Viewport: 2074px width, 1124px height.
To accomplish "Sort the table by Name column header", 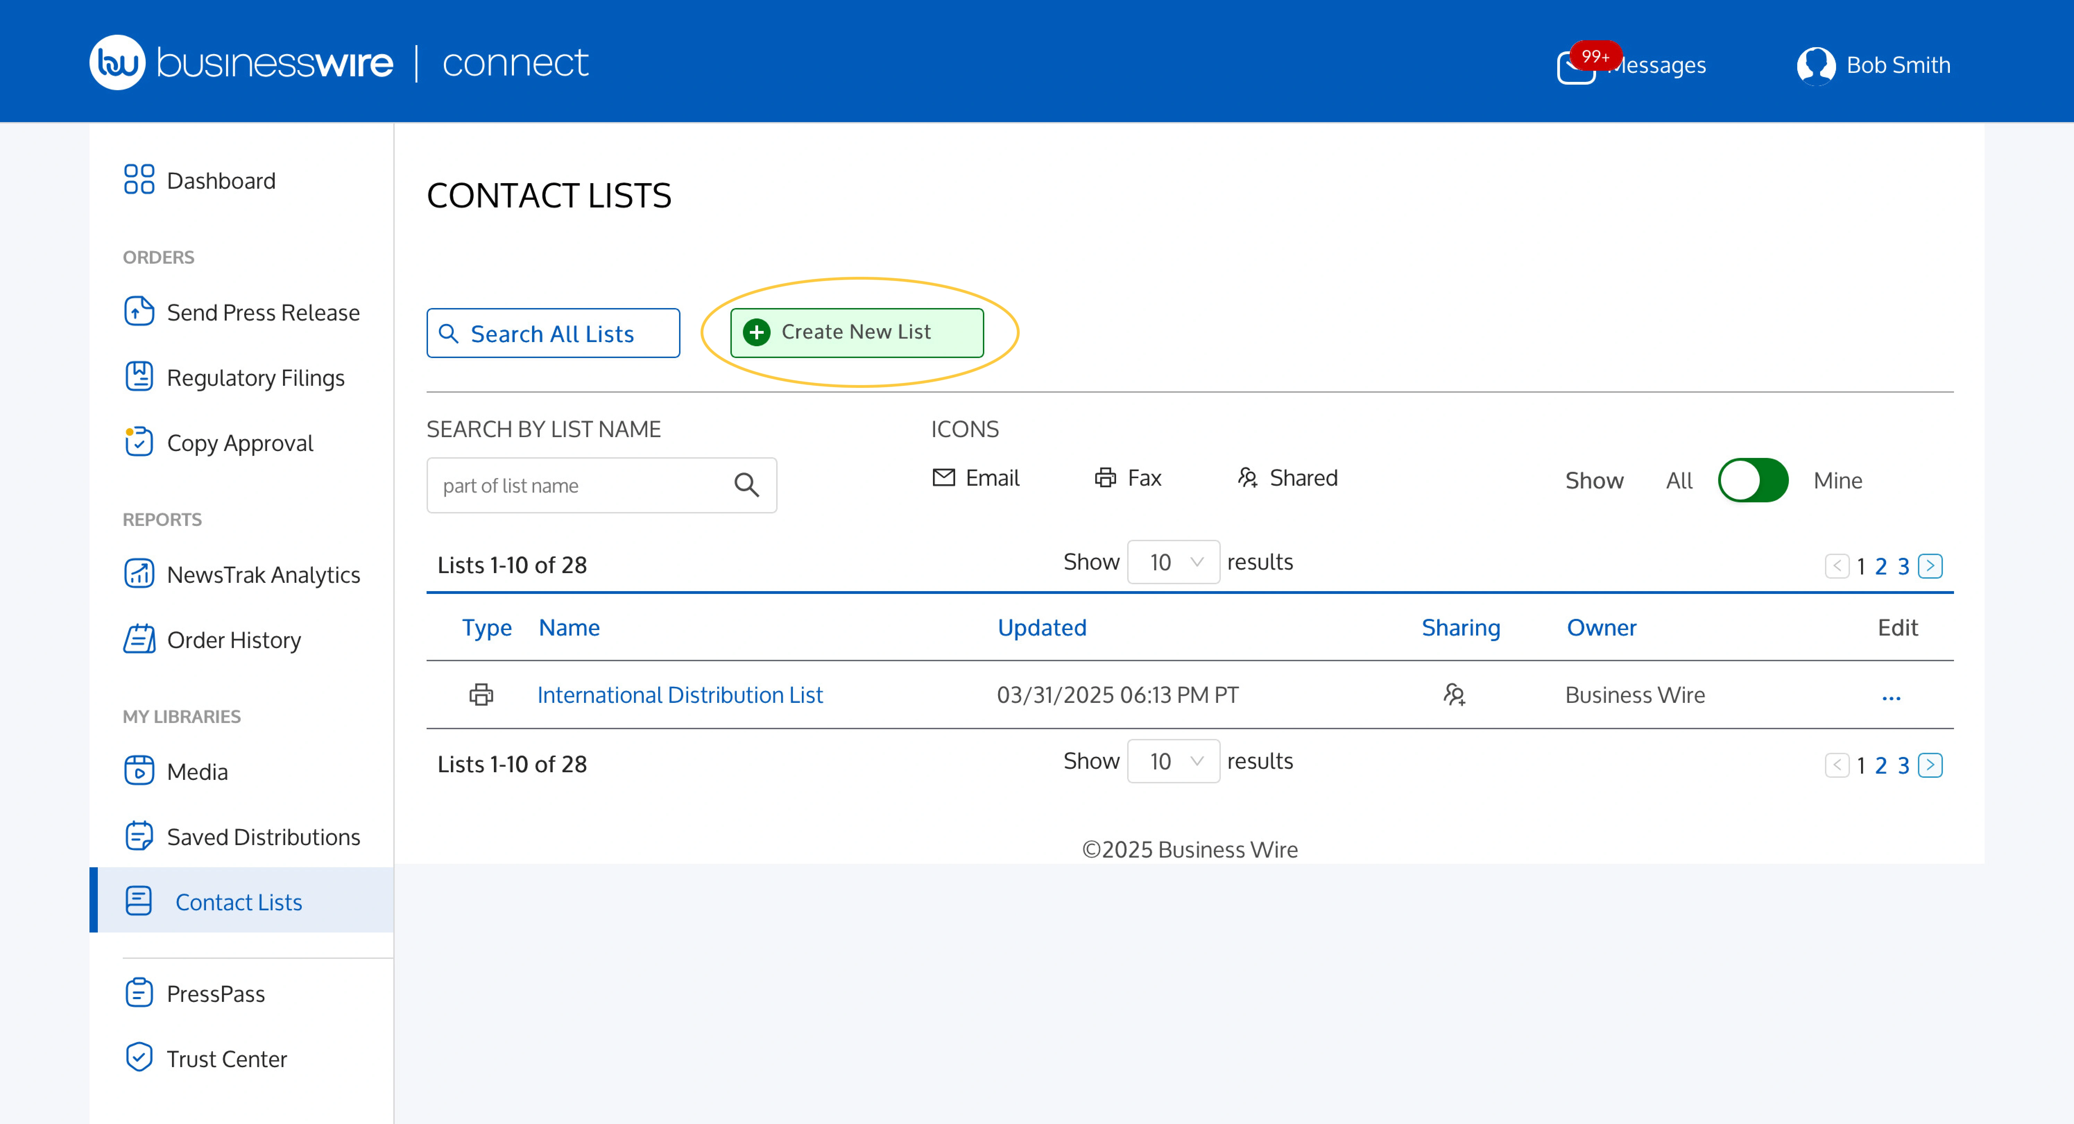I will pyautogui.click(x=569, y=627).
